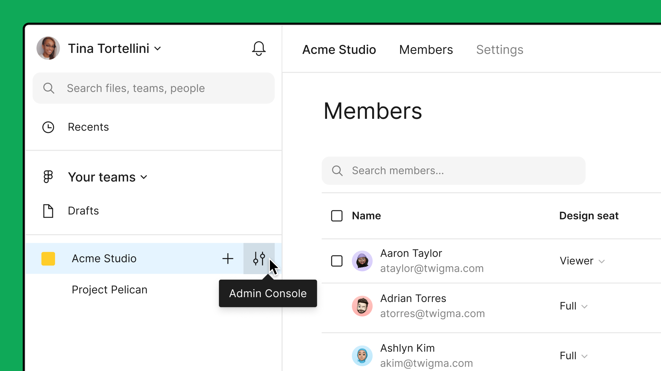Click the plus icon next to Acme Studio
Screen dimensions: 661x371
pyautogui.click(x=228, y=258)
